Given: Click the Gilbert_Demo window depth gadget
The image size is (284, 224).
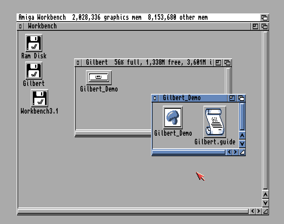Looking at the screenshot, I should [x=241, y=98].
